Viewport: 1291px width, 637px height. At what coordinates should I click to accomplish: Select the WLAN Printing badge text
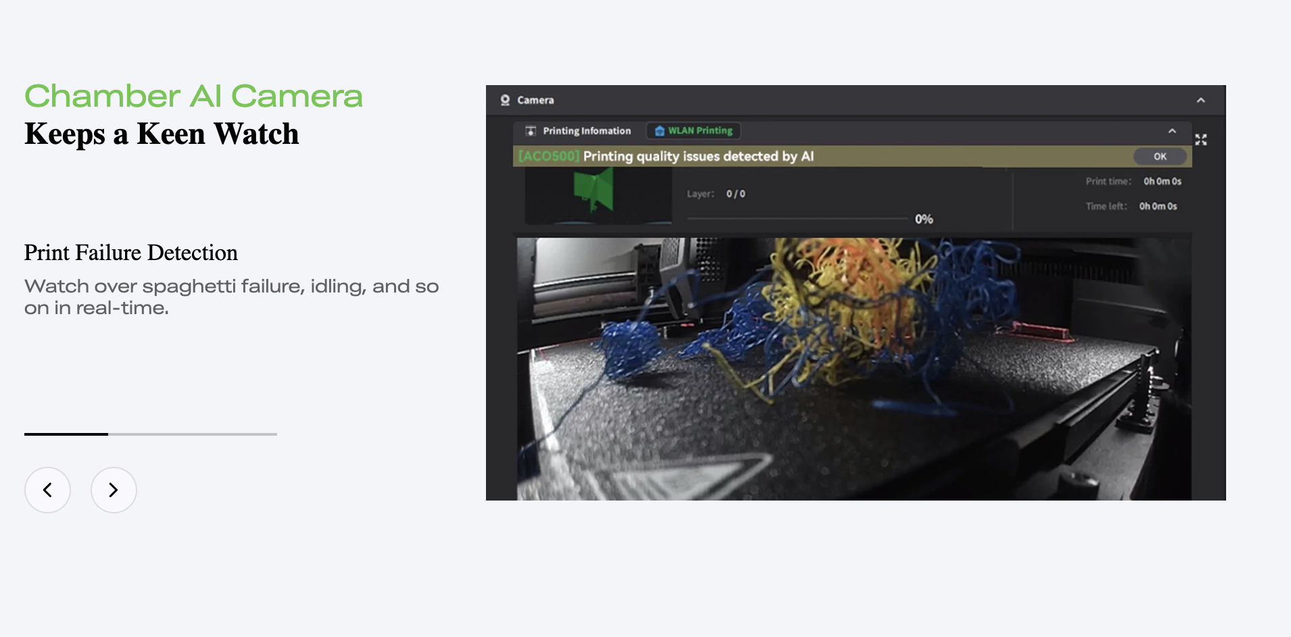pyautogui.click(x=700, y=131)
